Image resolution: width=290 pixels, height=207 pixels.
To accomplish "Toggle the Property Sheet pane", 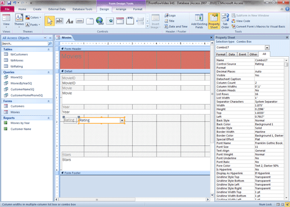I will [214, 21].
